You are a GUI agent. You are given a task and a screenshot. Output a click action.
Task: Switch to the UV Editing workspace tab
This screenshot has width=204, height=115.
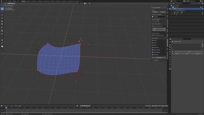coord(40,1)
